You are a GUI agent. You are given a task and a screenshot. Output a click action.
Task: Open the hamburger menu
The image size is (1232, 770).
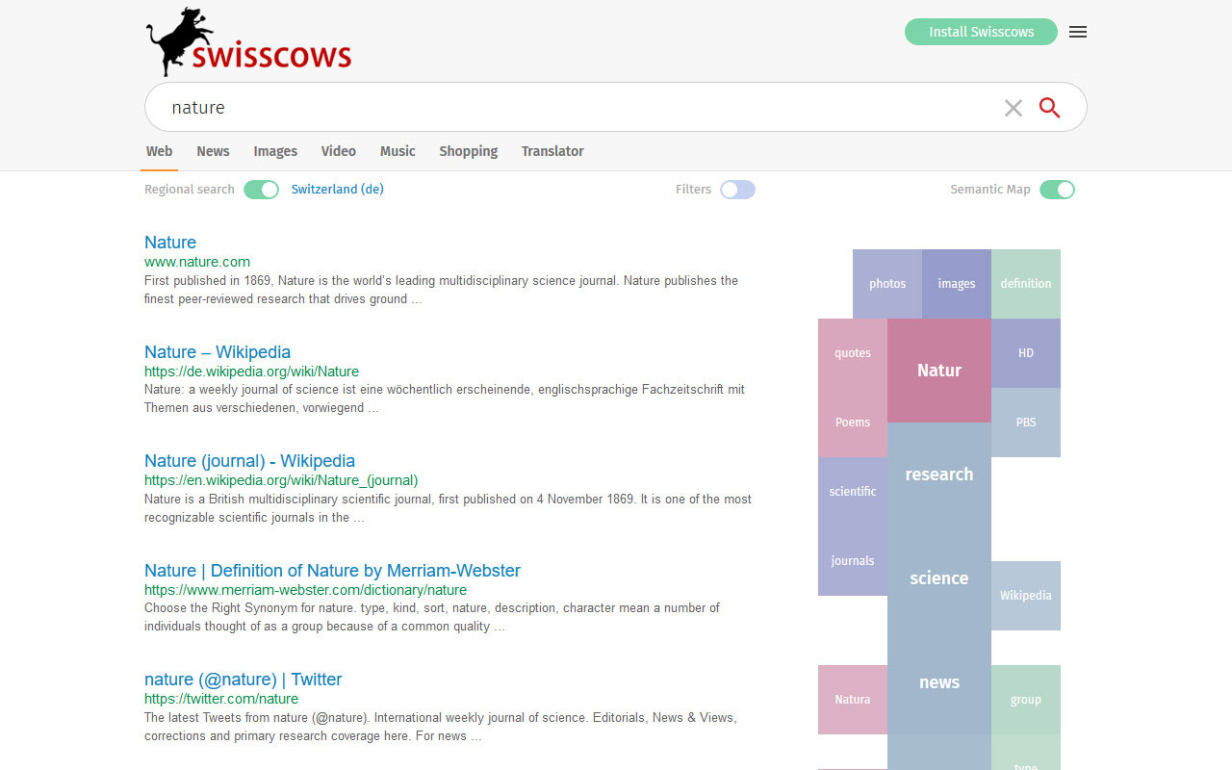click(1078, 32)
